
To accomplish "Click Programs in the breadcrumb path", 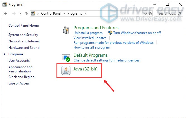I will click(x=75, y=13).
